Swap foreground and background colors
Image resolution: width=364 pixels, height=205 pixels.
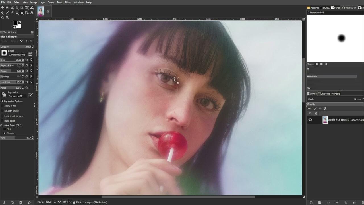point(20,22)
